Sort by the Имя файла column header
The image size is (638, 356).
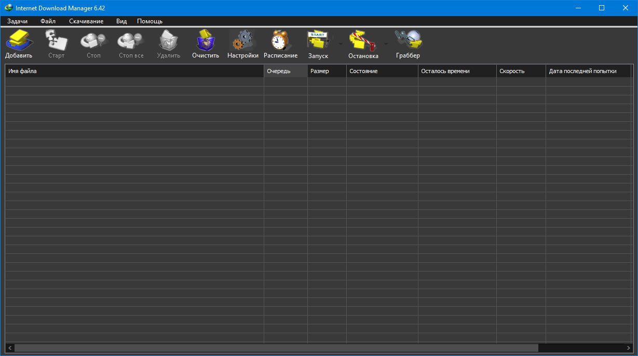(x=134, y=71)
